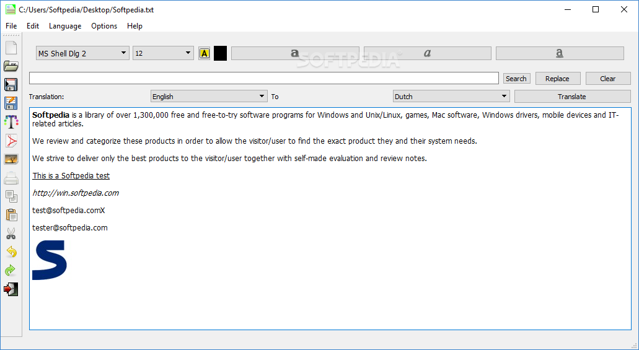
Task: Open the Help menu
Action: pos(134,26)
